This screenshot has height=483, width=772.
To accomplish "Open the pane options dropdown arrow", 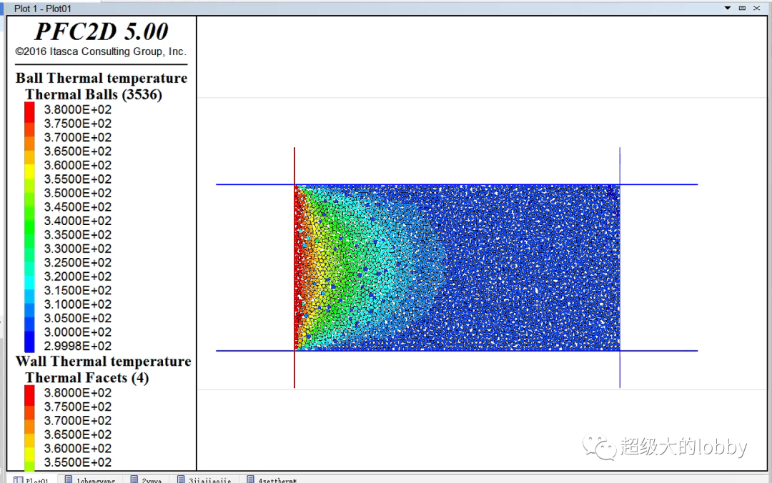I will 727,8.
